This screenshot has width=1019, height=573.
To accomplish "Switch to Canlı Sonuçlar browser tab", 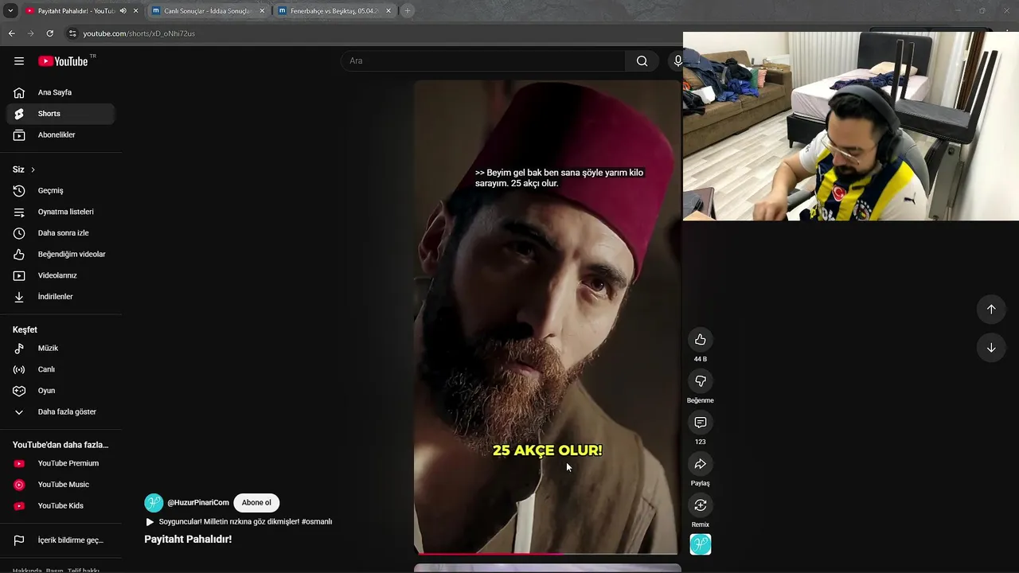I will (206, 11).
